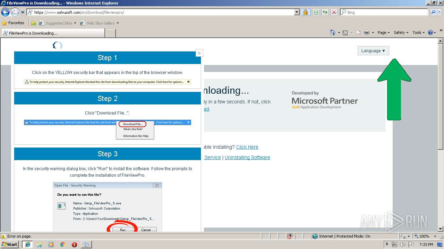Expand the zoom level dropdown arrow
Viewport: 444px width, 249px height.
435,236
